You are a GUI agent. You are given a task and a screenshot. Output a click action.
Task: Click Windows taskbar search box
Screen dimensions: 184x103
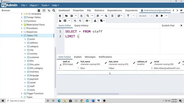tap(25, 101)
